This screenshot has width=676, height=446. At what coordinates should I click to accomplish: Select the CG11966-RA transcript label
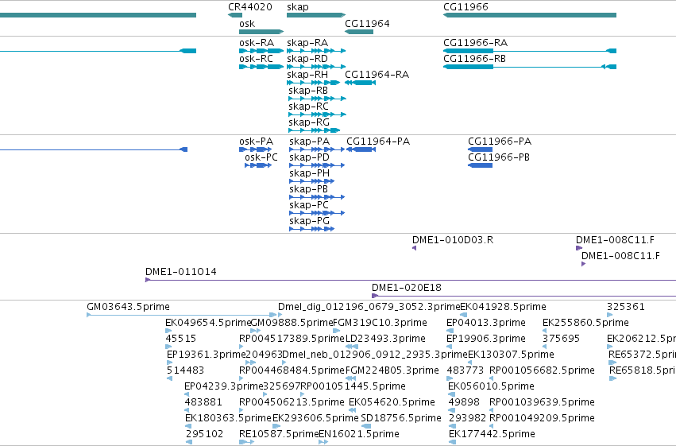[x=476, y=43]
